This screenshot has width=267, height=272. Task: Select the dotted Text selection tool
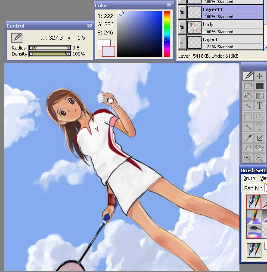pos(260,127)
